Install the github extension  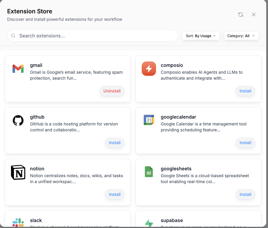[x=114, y=143]
